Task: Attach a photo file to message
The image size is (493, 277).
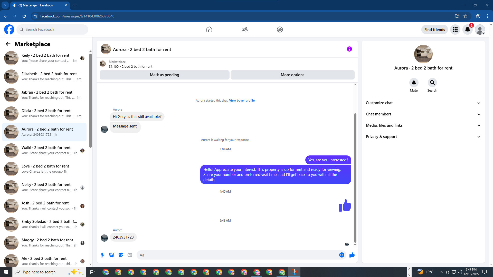Action: 111,255
